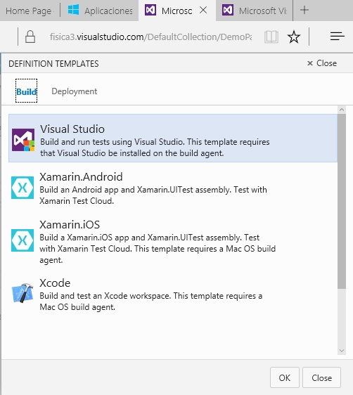
Task: Click the scrollbar down arrow
Action: [342, 351]
